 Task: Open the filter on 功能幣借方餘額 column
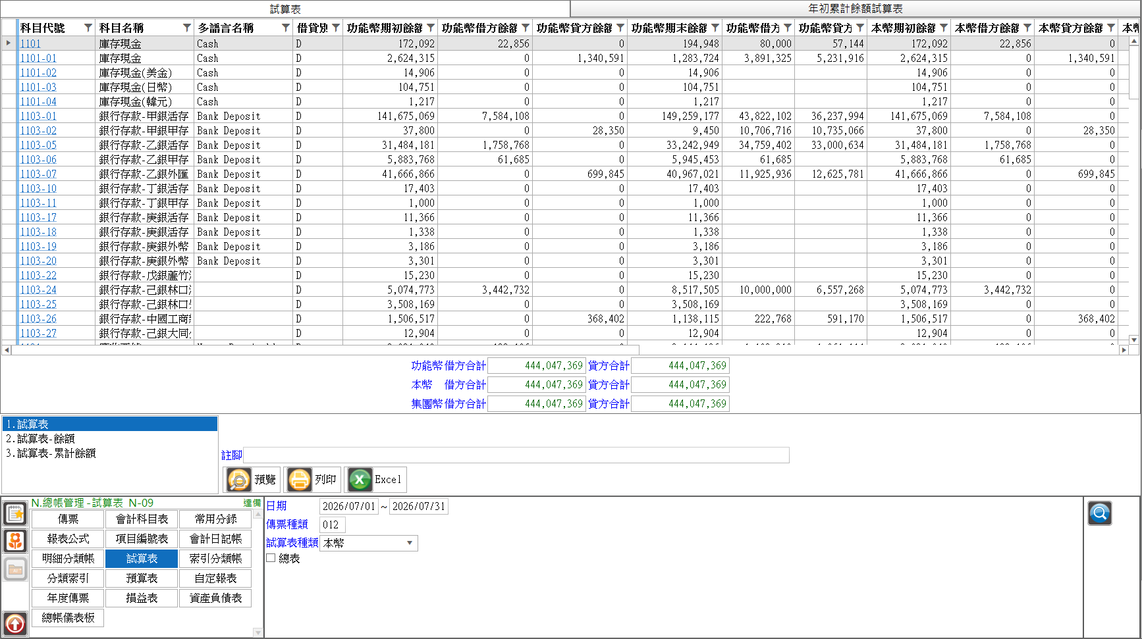pos(526,28)
